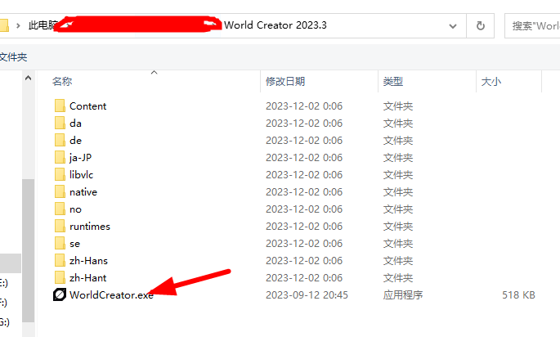Click the no folder icon

60,209
